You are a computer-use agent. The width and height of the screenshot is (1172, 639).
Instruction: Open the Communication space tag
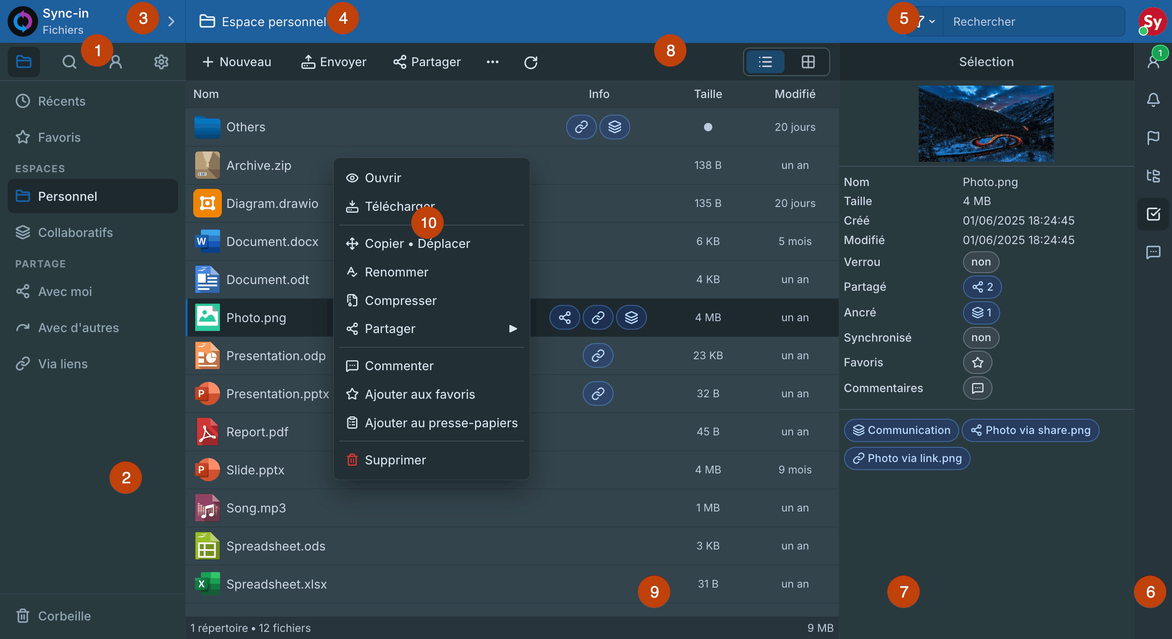point(901,430)
